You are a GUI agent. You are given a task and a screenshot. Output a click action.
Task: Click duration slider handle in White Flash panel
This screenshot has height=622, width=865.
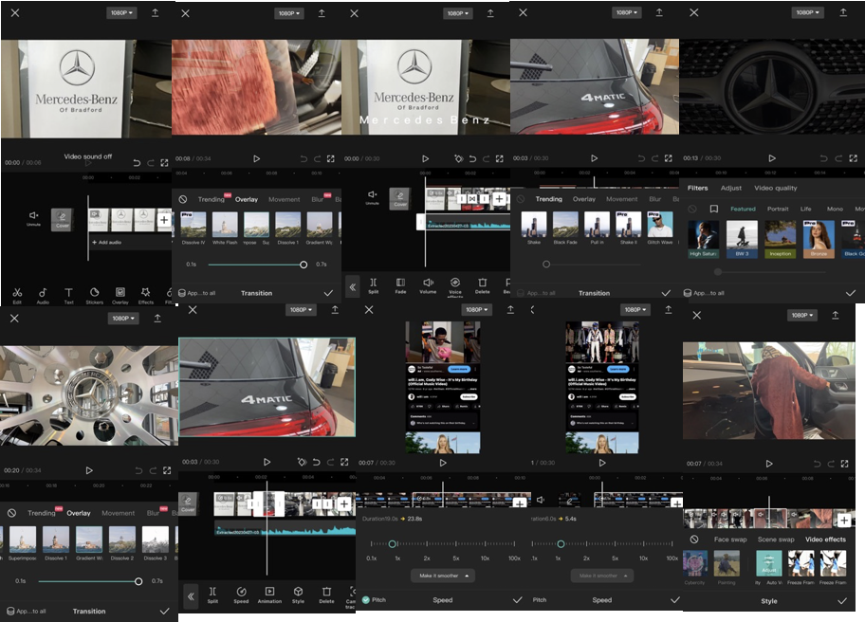304,265
